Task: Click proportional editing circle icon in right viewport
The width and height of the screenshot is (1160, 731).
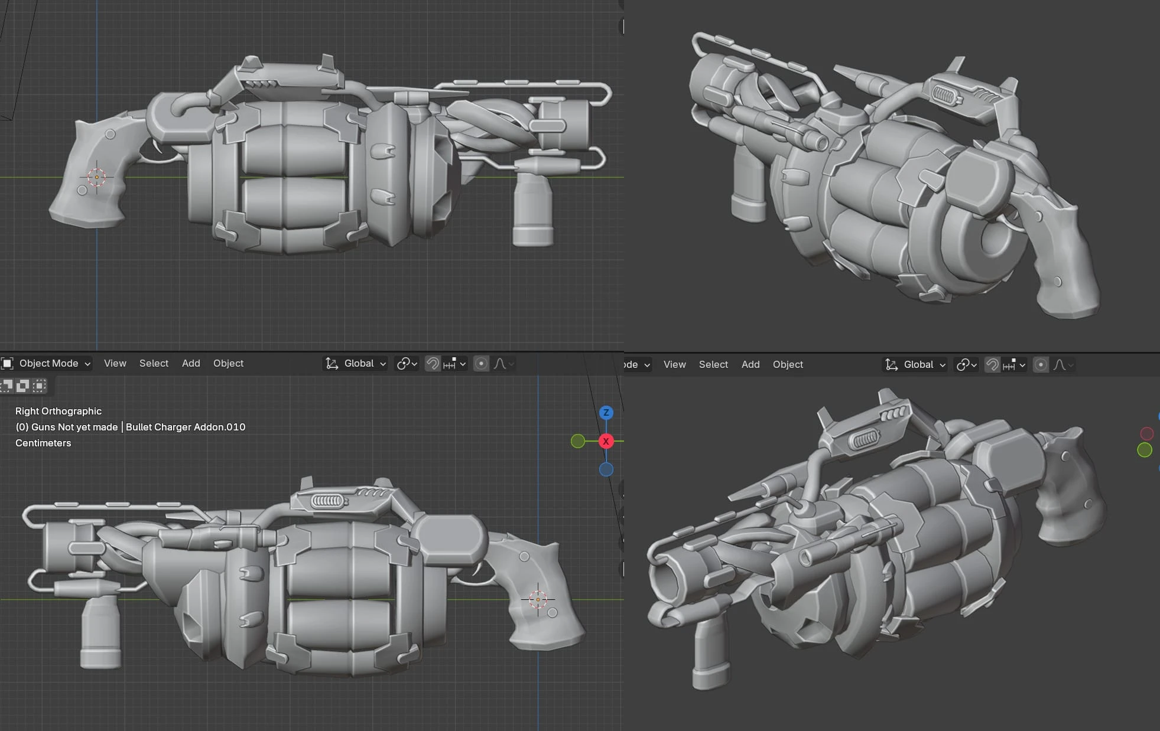Action: 1041,364
